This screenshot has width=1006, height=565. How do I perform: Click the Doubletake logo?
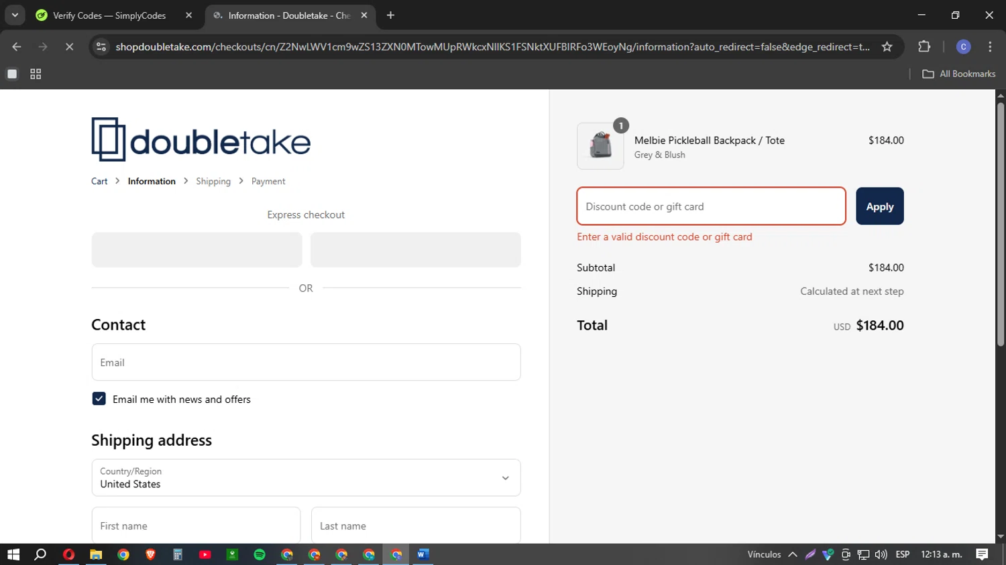pyautogui.click(x=201, y=139)
